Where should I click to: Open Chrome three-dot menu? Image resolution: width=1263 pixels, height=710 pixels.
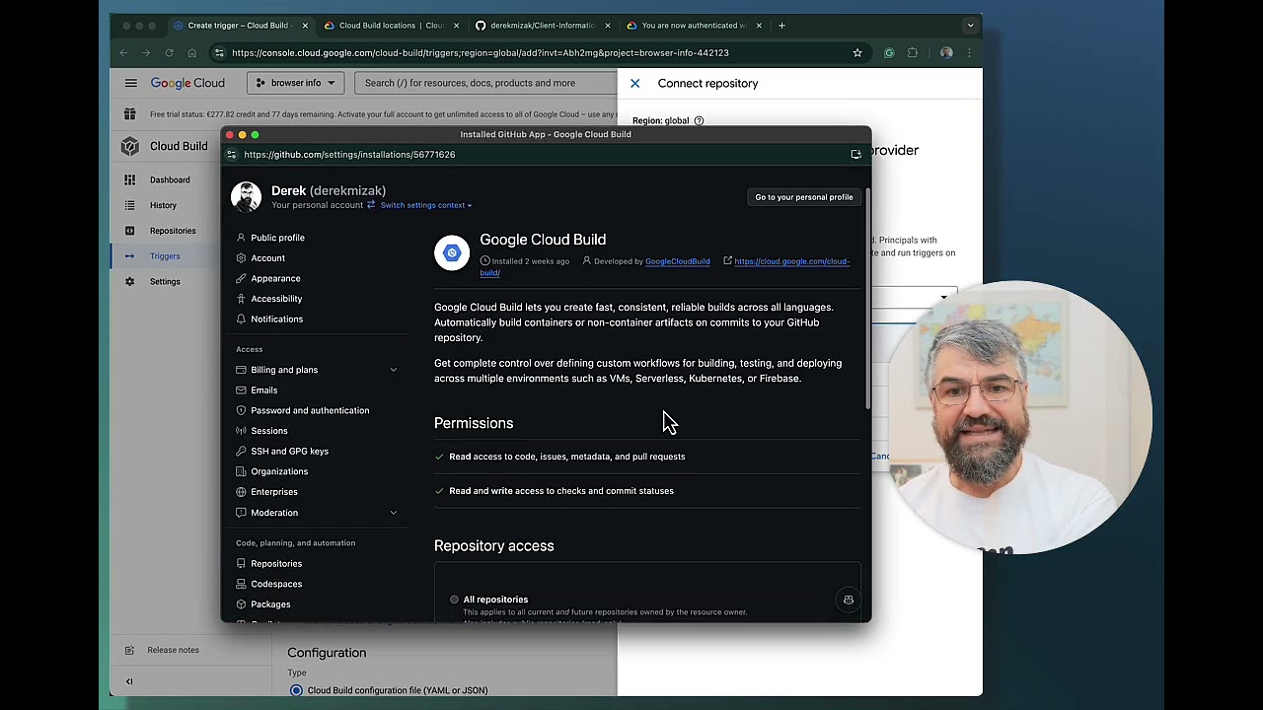[x=969, y=53]
